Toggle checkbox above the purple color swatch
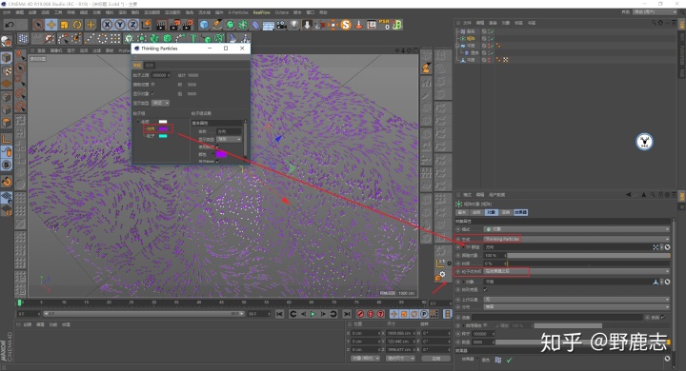The height and width of the screenshot is (371, 686). pos(218,146)
